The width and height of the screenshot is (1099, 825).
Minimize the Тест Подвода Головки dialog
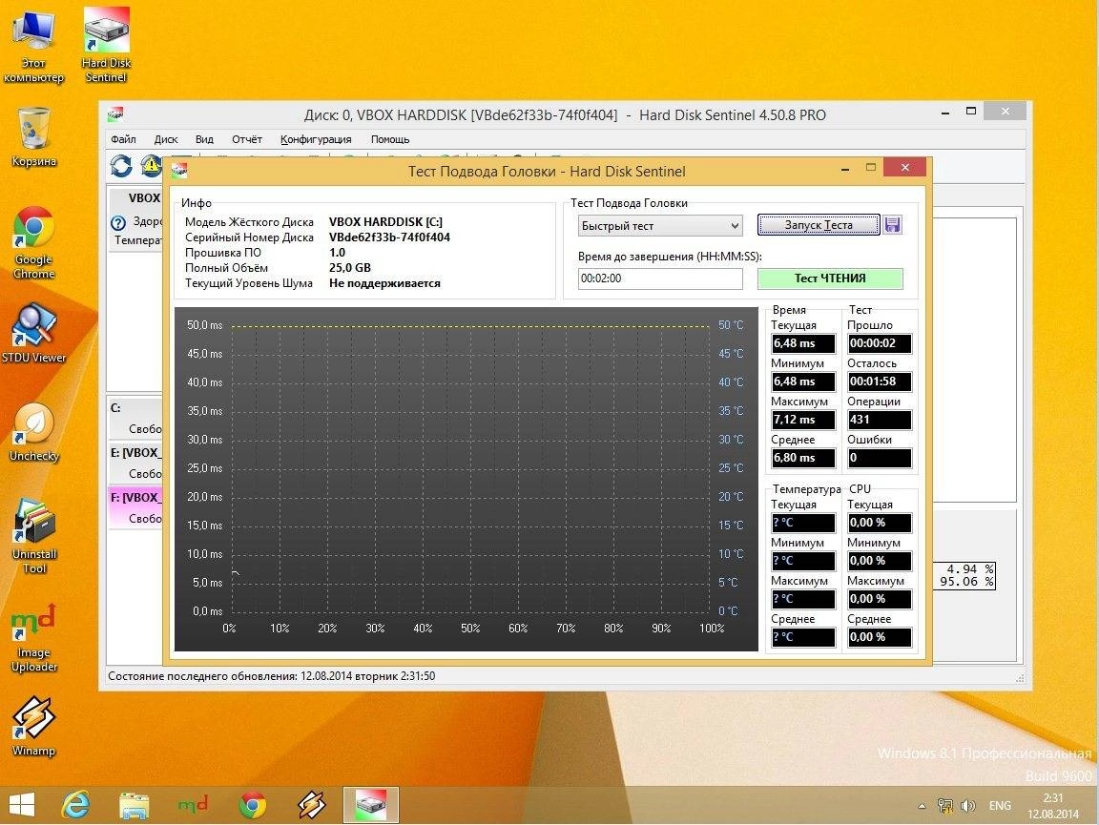pos(846,168)
